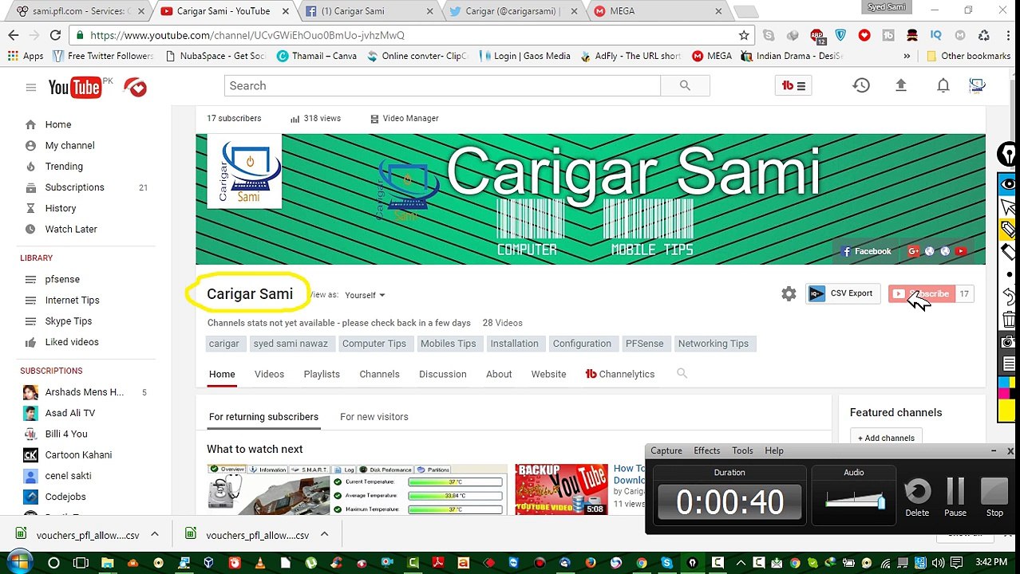Open the Facebook link on channel banner
Screen dimensions: 1020x574
coord(867,251)
